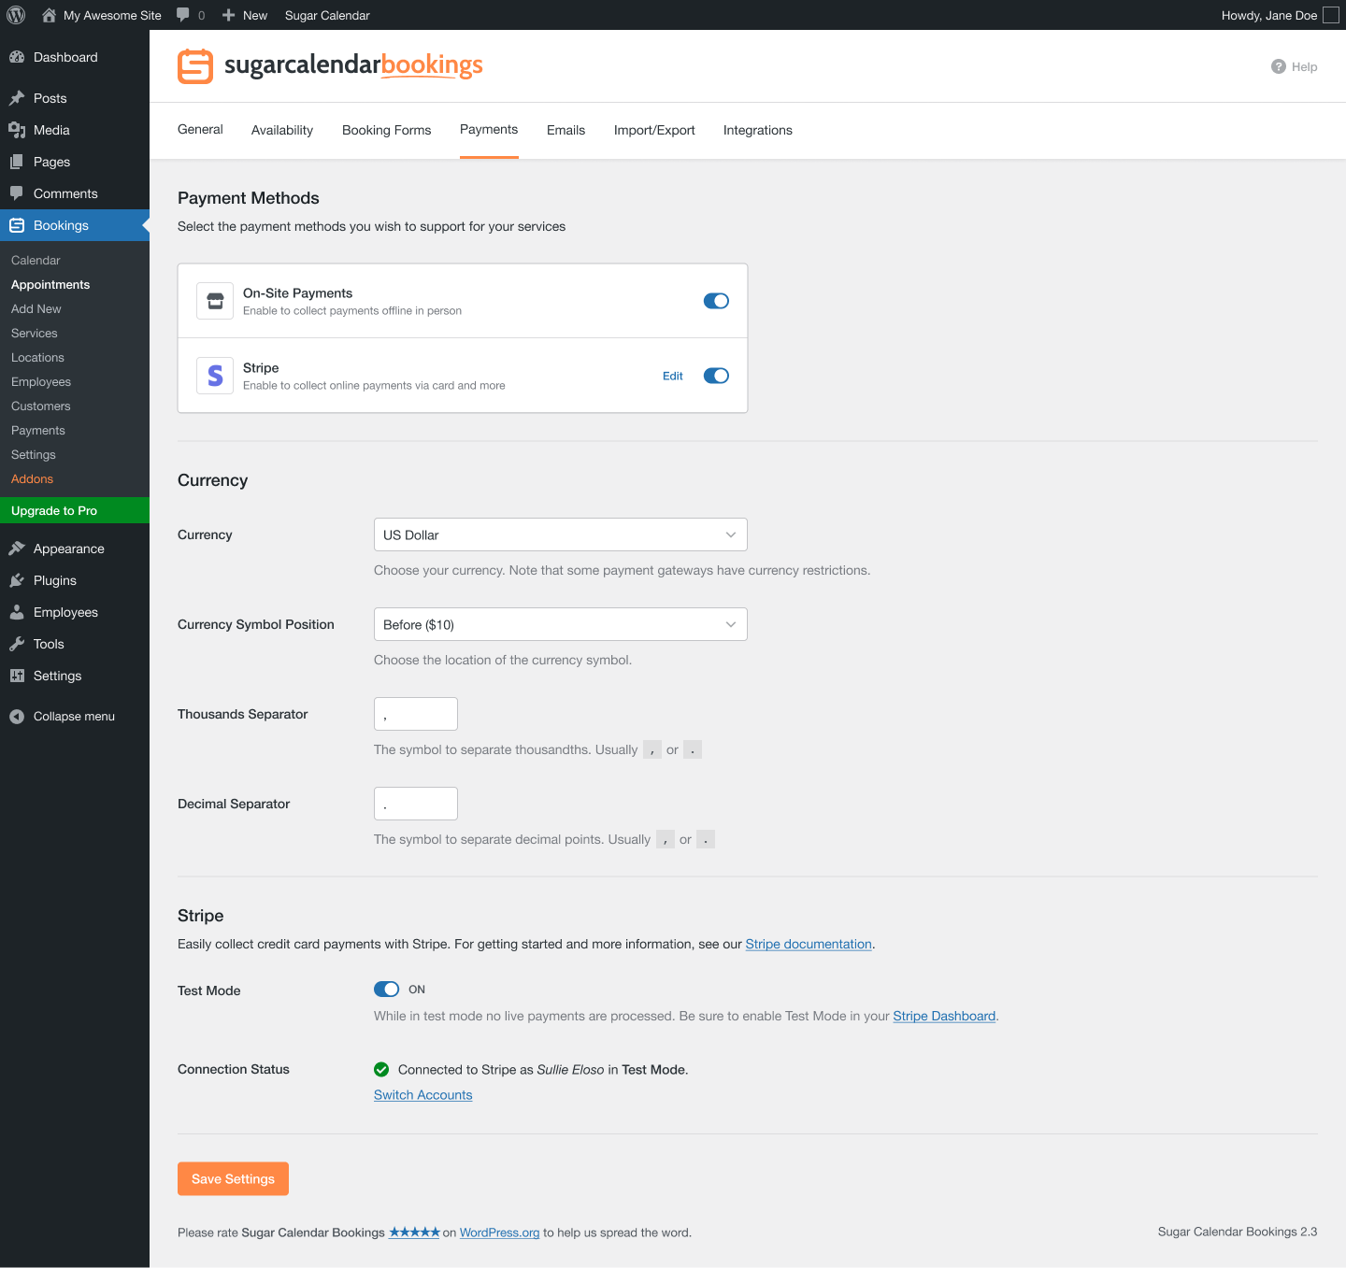Click the WordPress logo in admin bar
Screen dimensions: 1346x1268
[x=15, y=15]
